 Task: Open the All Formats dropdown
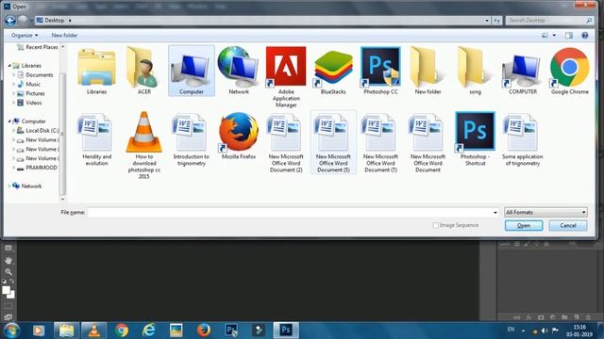point(545,212)
